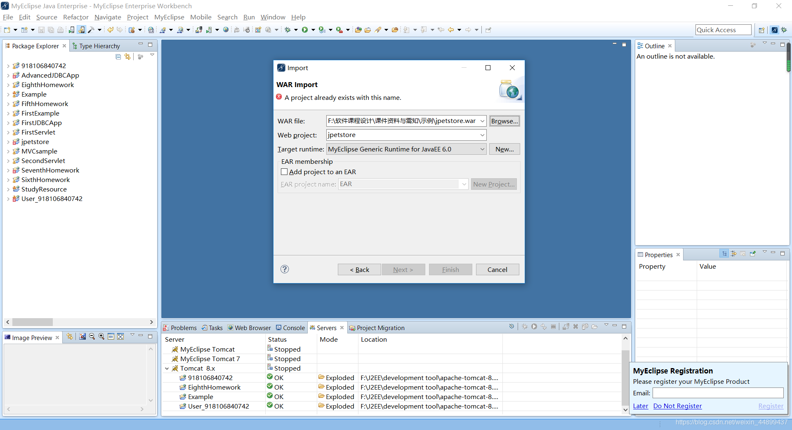
Task: Click the build hammer toolbar icon
Action: 91,30
